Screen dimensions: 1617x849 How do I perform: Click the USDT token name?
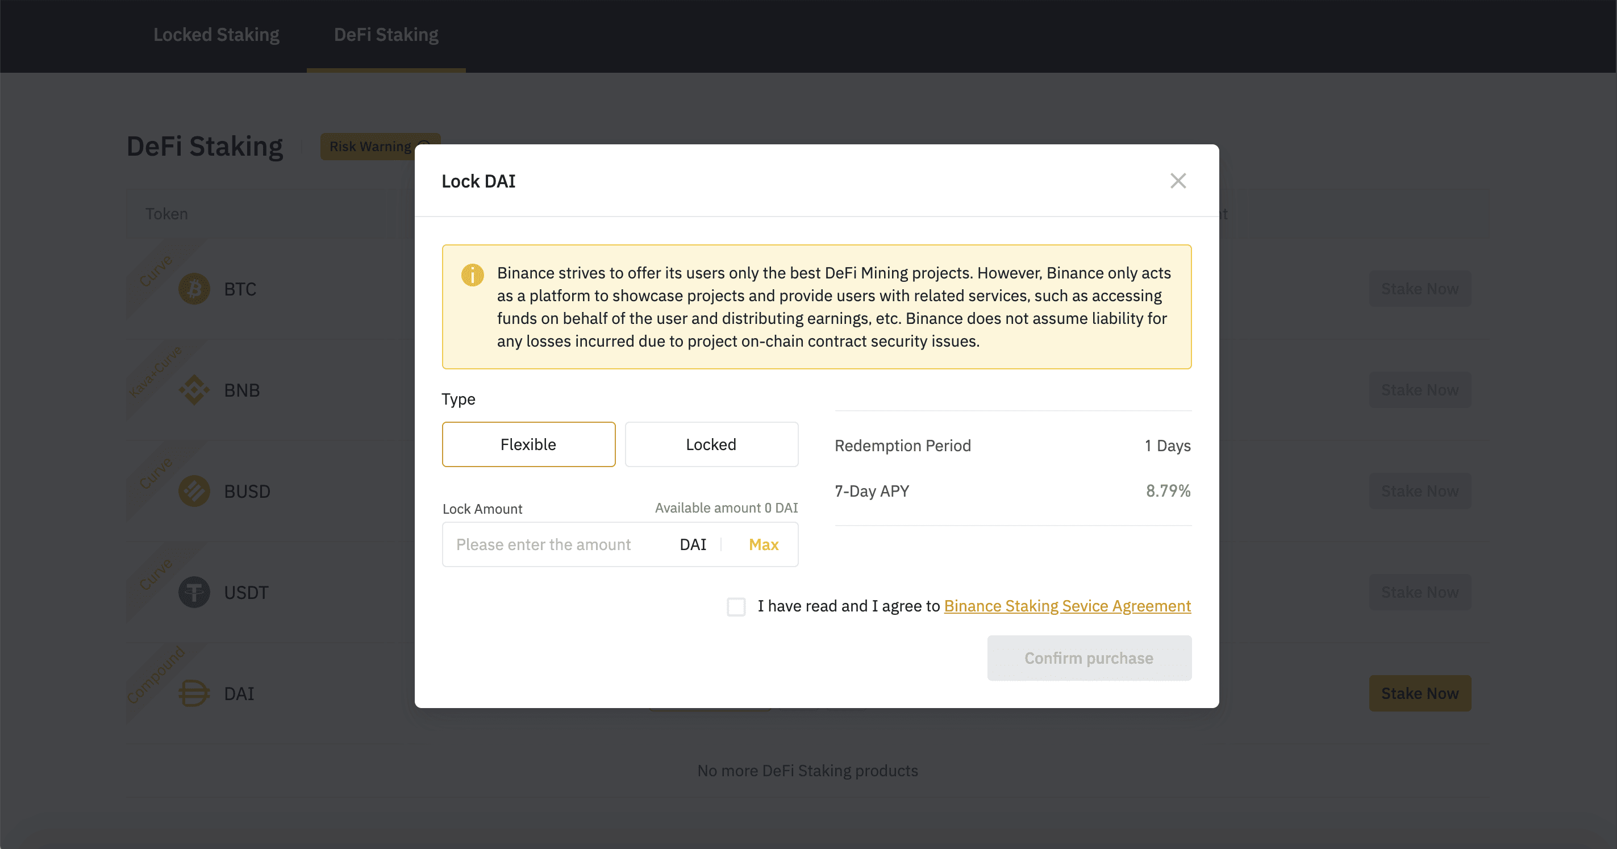click(x=246, y=592)
